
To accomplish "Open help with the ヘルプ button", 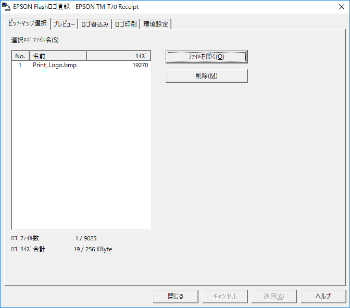I will 323,296.
